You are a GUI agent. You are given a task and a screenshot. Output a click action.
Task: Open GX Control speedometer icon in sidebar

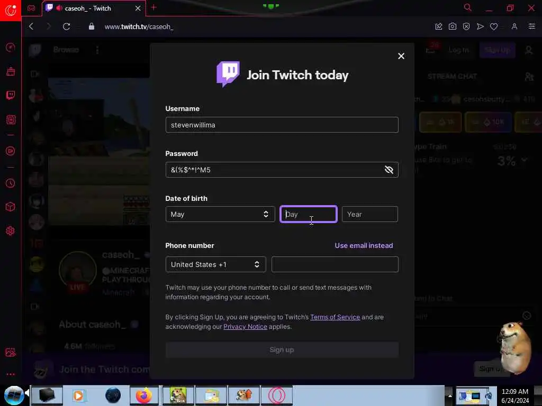click(11, 47)
